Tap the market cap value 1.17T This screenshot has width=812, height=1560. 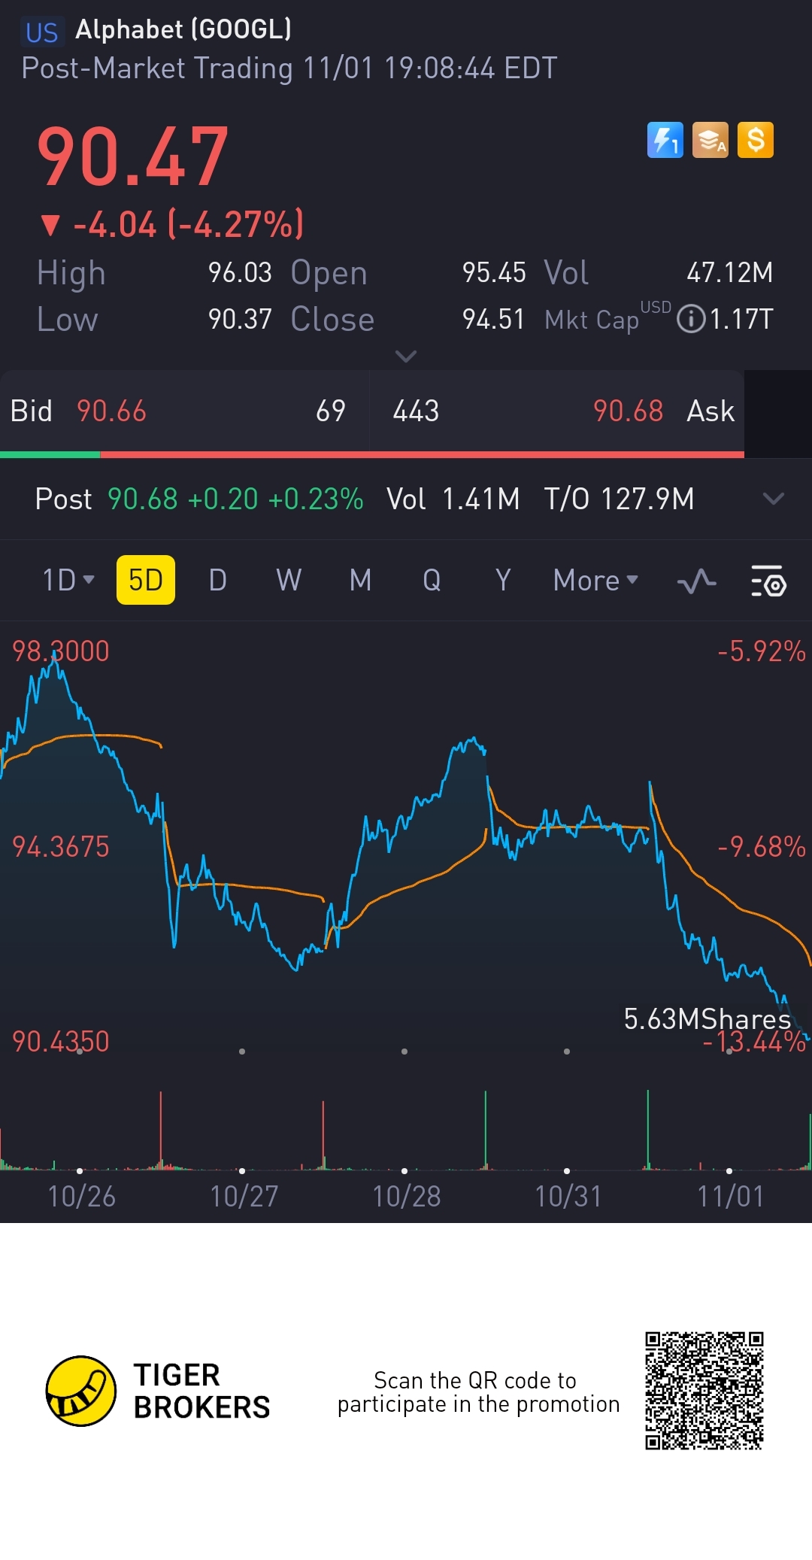[x=741, y=320]
